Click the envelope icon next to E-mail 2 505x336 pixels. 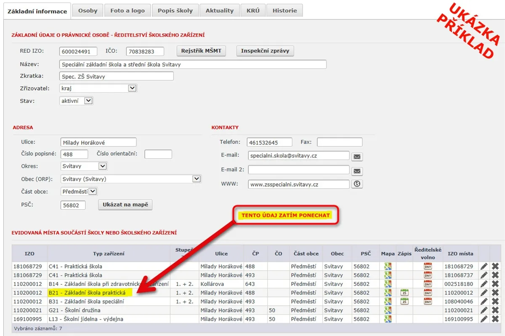pyautogui.click(x=357, y=171)
